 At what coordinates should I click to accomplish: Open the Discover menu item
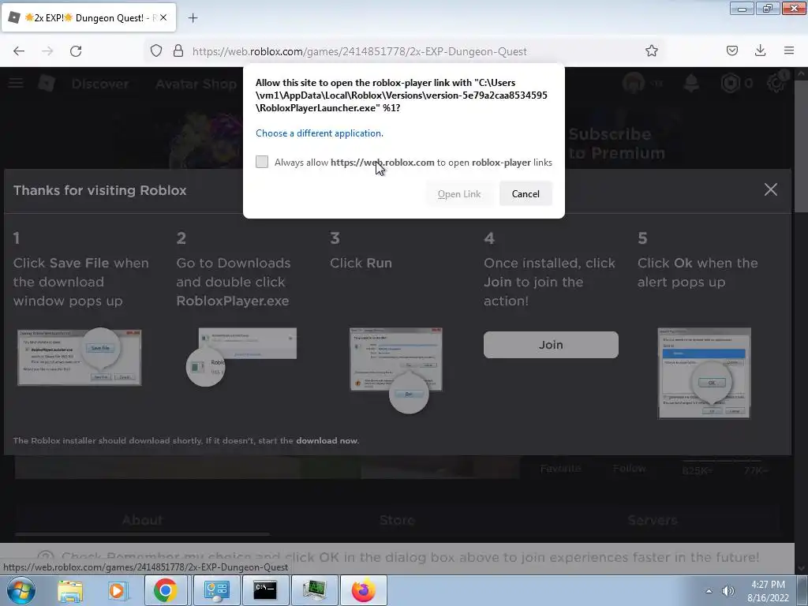pos(100,84)
